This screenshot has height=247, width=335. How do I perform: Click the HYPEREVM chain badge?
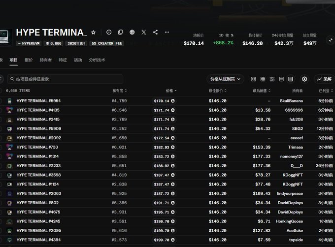(29, 43)
